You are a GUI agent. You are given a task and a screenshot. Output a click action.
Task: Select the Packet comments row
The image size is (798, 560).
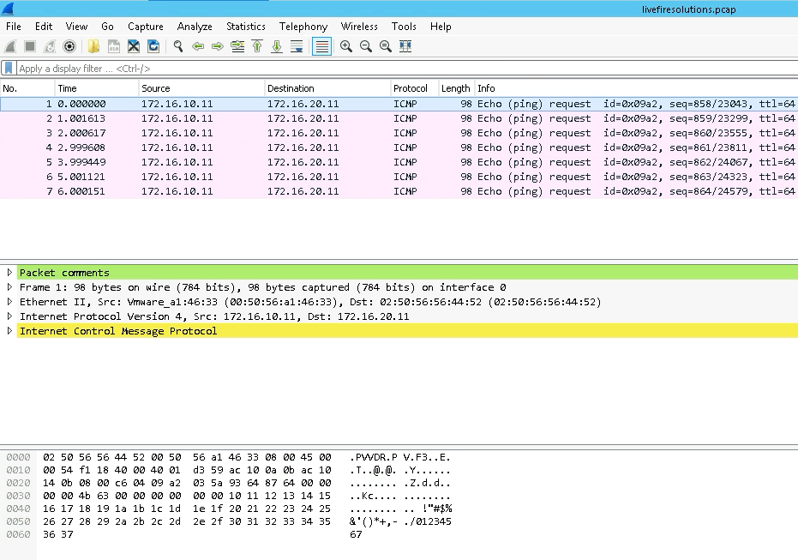click(x=407, y=273)
